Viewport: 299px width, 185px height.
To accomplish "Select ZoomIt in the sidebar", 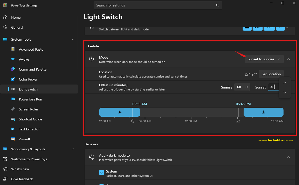I will [x=39, y=139].
